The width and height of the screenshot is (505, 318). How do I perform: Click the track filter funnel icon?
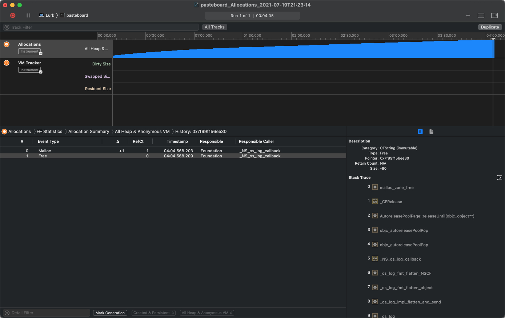pos(7,27)
